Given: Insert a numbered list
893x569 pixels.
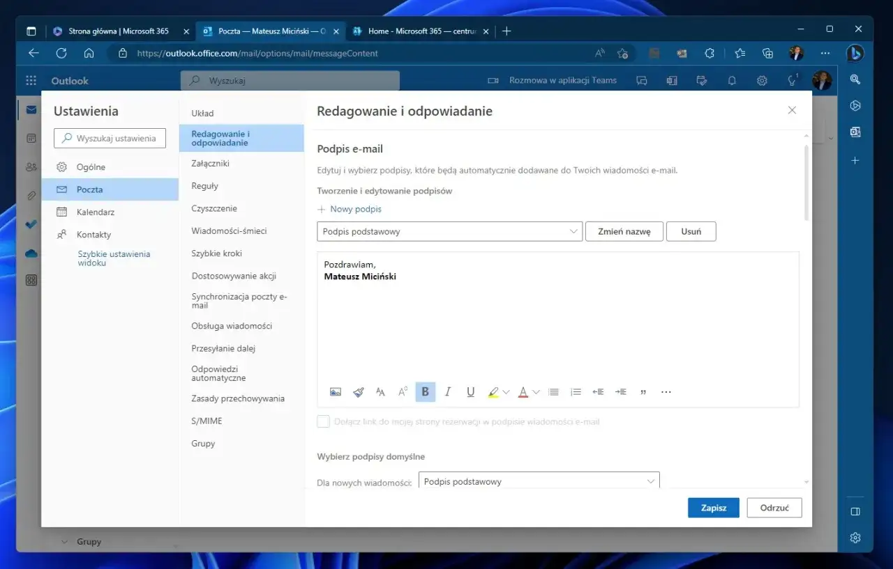Looking at the screenshot, I should coord(576,392).
